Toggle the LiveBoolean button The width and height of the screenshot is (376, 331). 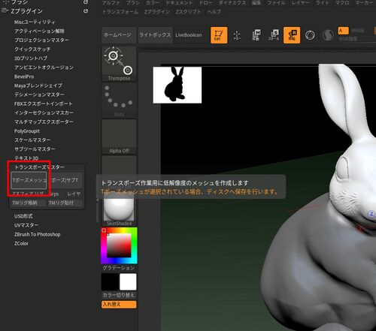click(189, 35)
